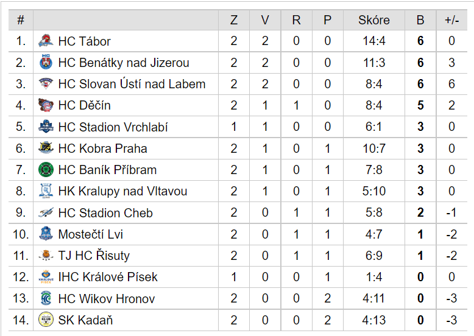Click the yellow SK Kadaň logo

coord(46,320)
